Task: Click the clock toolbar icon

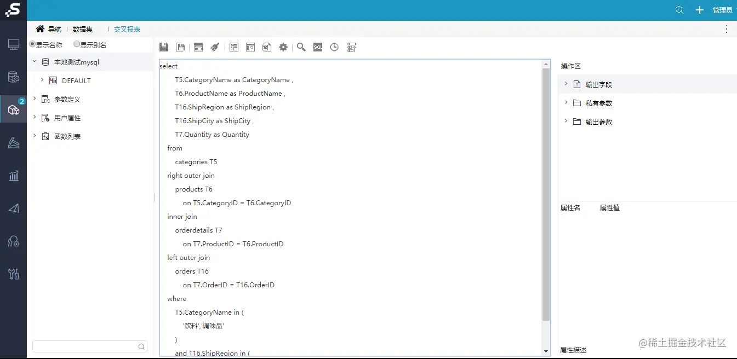Action: coord(334,47)
